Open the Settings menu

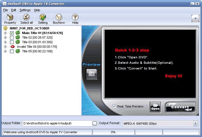[25, 10]
